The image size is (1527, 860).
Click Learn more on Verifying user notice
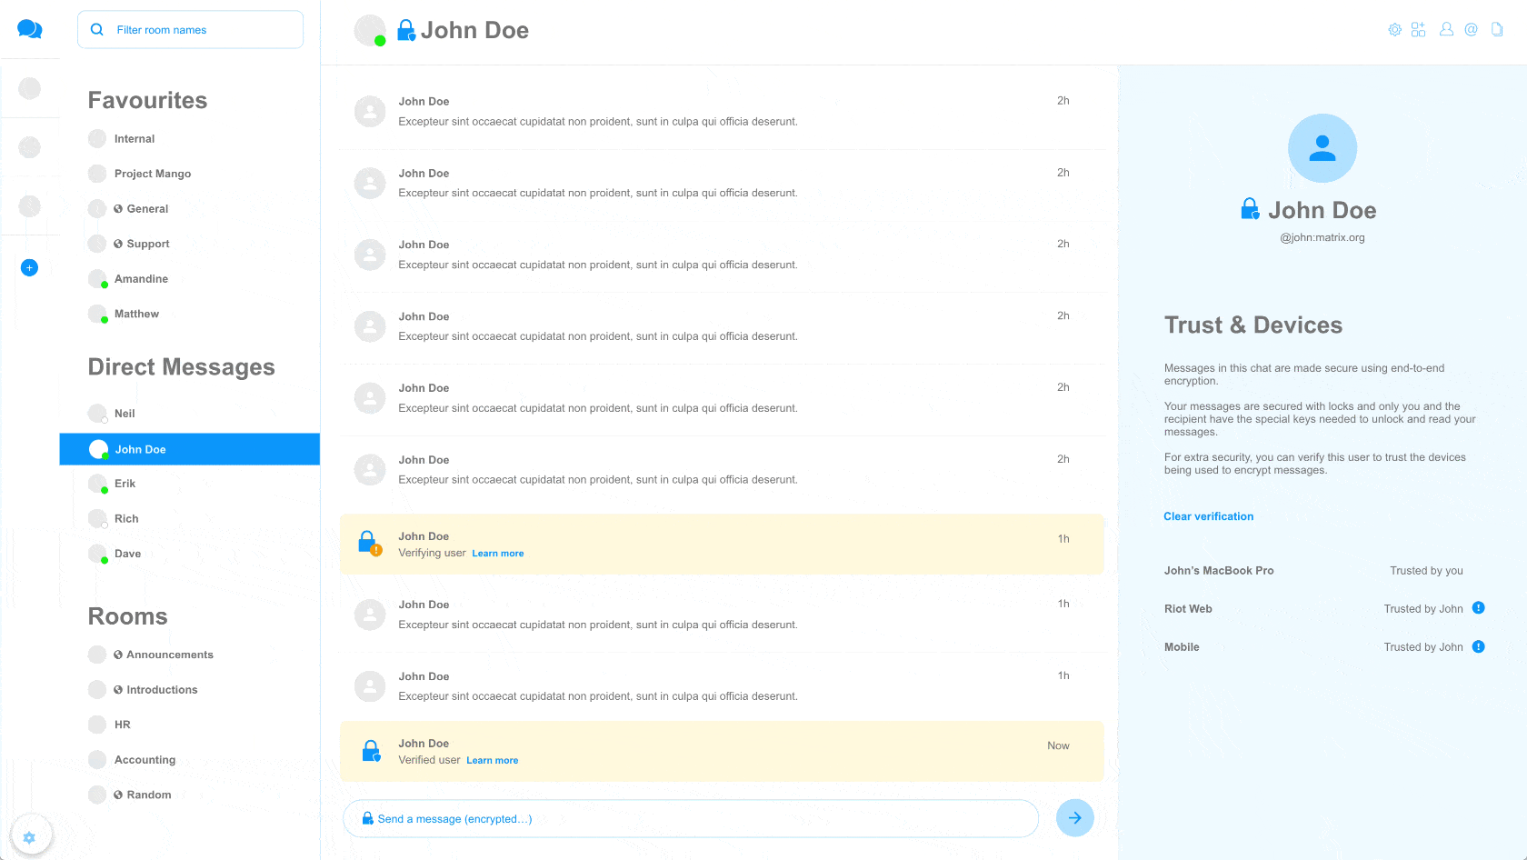click(497, 554)
